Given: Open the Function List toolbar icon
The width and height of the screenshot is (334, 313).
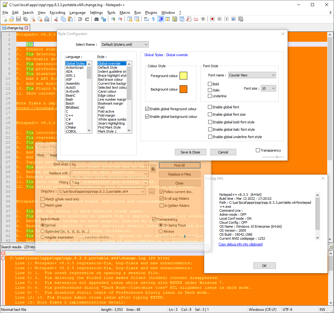Looking at the screenshot, I should [x=189, y=19].
